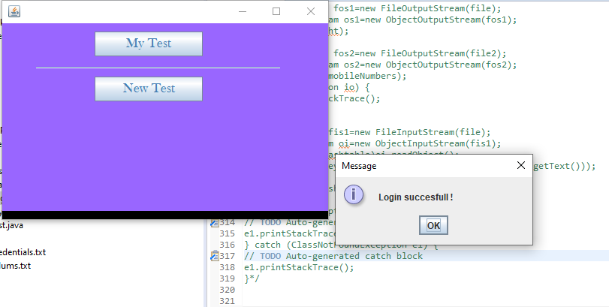Click e1.printStackTrace(); on line 318
The height and width of the screenshot is (307, 609).
[299, 267]
